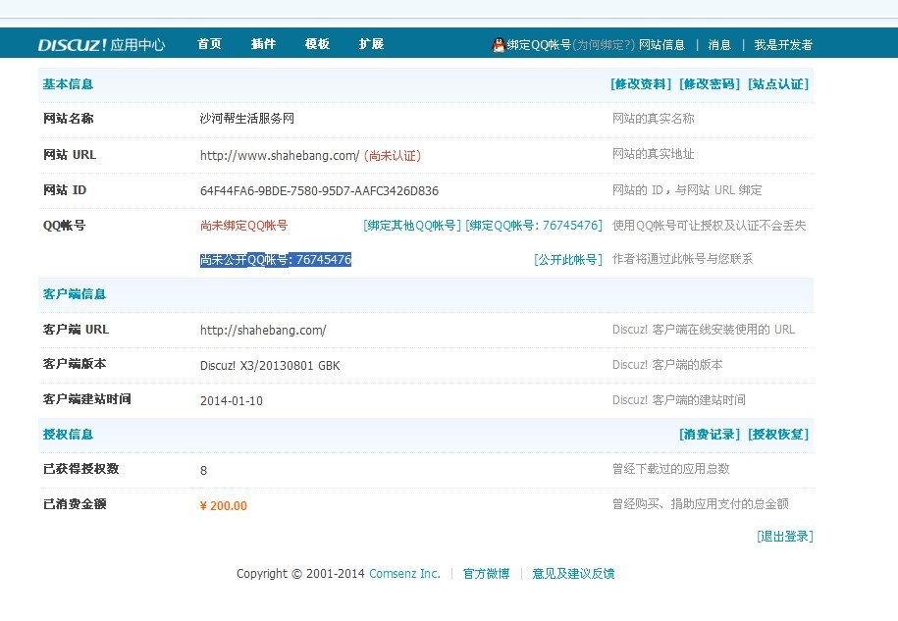Screen dimensions: 898x621
Task: Open 网站信息 in the header
Action: click(661, 45)
